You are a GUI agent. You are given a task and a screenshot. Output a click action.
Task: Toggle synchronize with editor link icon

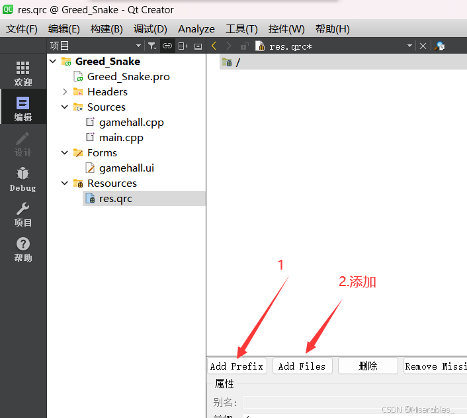coord(167,46)
